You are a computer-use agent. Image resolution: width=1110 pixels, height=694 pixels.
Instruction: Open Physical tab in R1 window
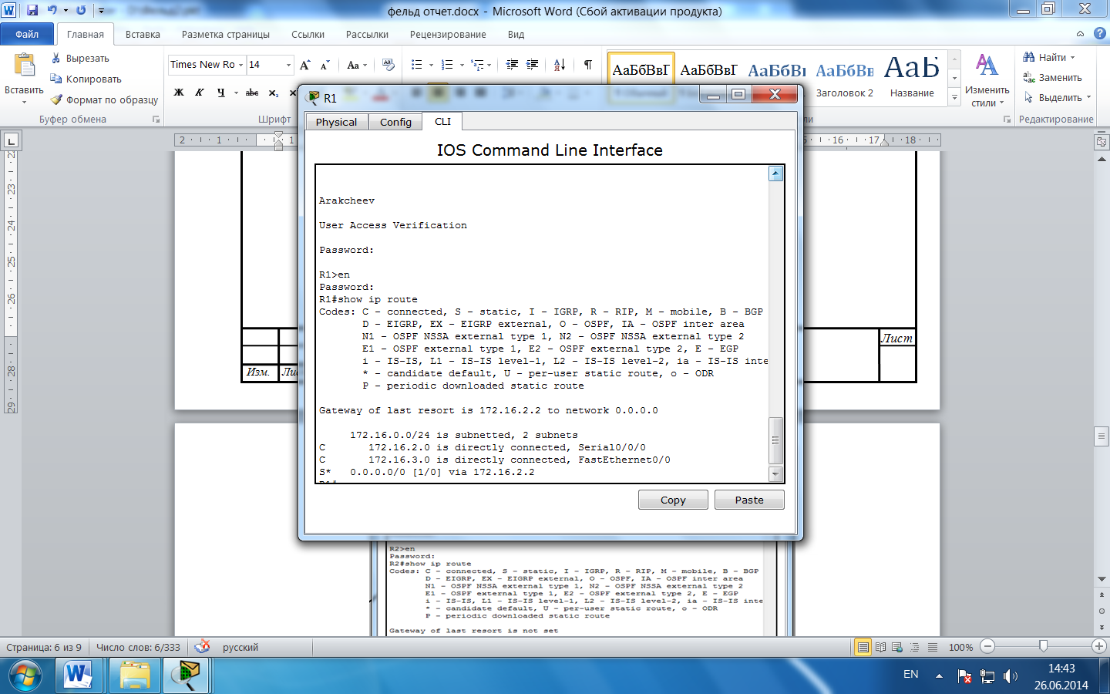(337, 122)
